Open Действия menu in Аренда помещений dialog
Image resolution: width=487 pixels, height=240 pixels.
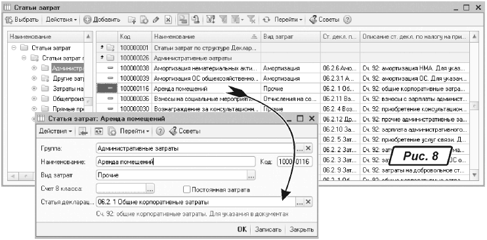click(x=55, y=131)
